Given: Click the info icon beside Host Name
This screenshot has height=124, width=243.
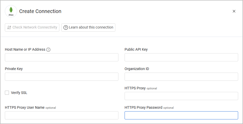Looking at the screenshot, I should click(x=48, y=50).
